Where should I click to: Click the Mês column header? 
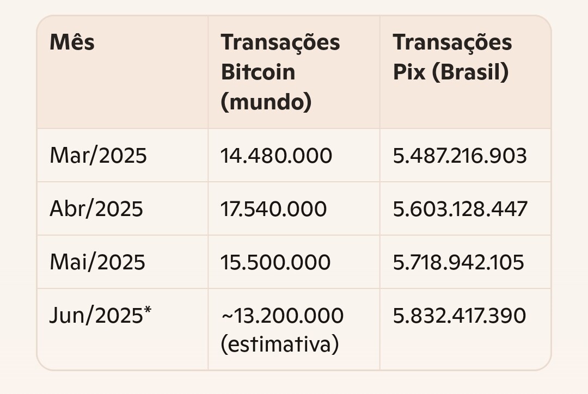pos(72,42)
